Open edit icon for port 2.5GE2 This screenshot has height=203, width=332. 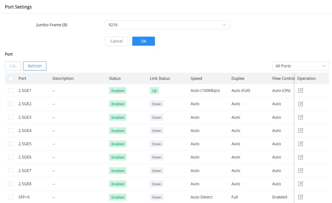301,104
